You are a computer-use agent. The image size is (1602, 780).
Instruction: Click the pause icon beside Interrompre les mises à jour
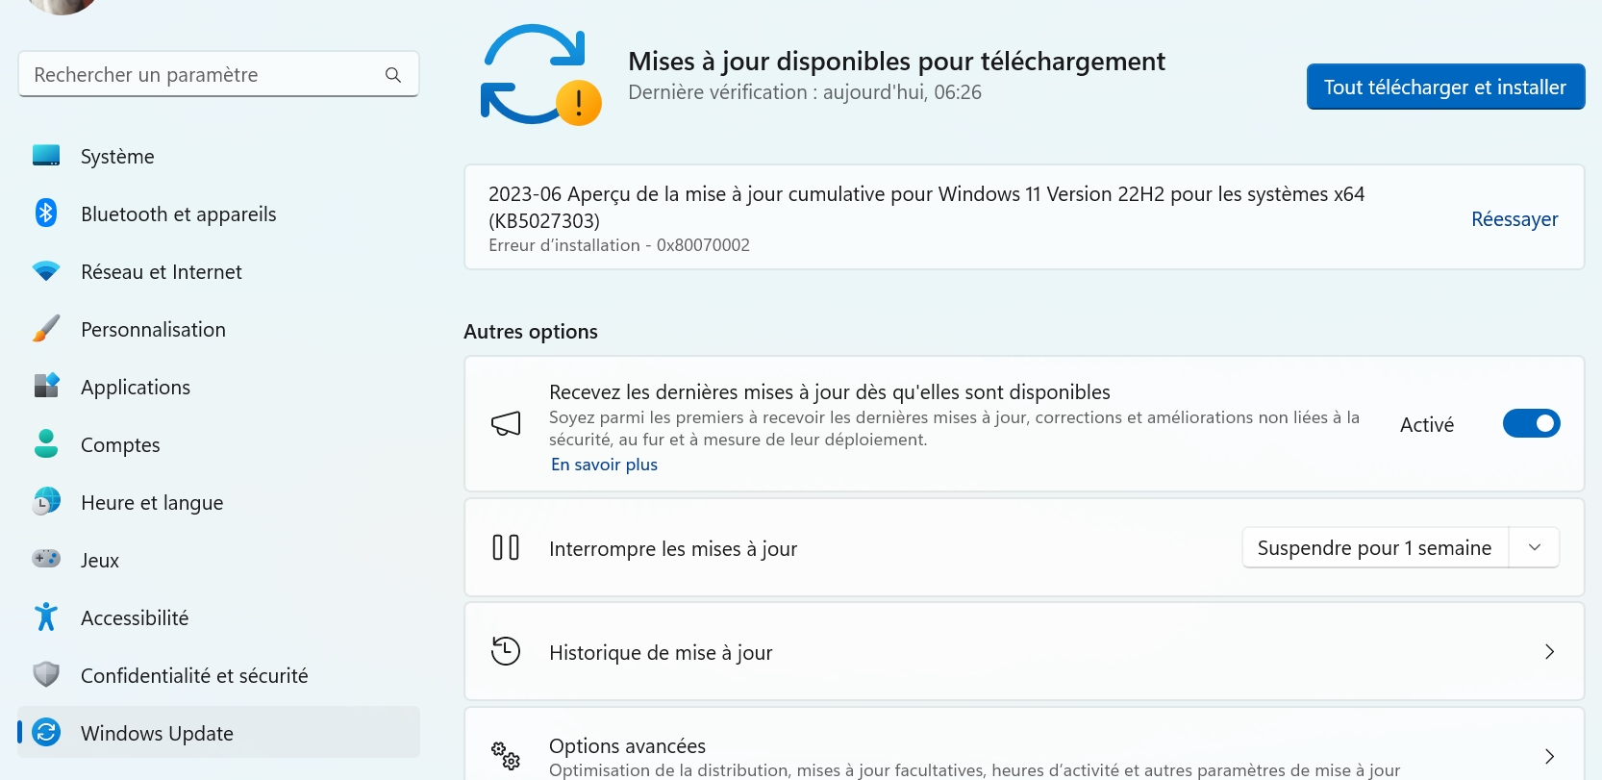point(506,547)
